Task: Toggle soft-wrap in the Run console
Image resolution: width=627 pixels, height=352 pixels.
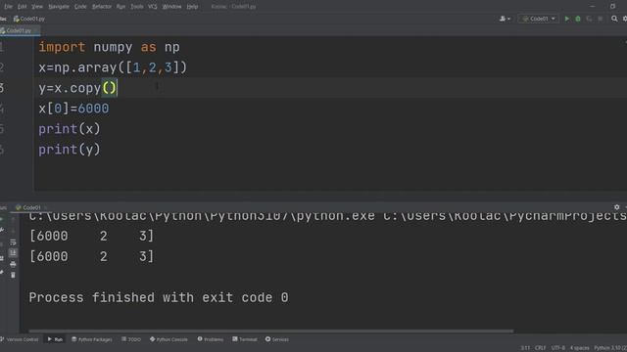Action: tap(13, 242)
